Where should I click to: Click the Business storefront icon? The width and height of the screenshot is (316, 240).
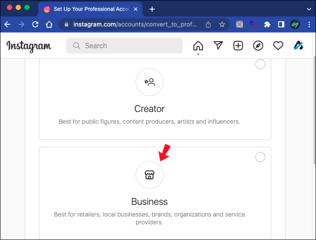click(149, 175)
